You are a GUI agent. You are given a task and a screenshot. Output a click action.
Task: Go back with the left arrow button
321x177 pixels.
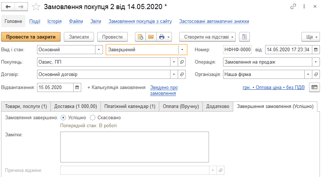coord(8,7)
